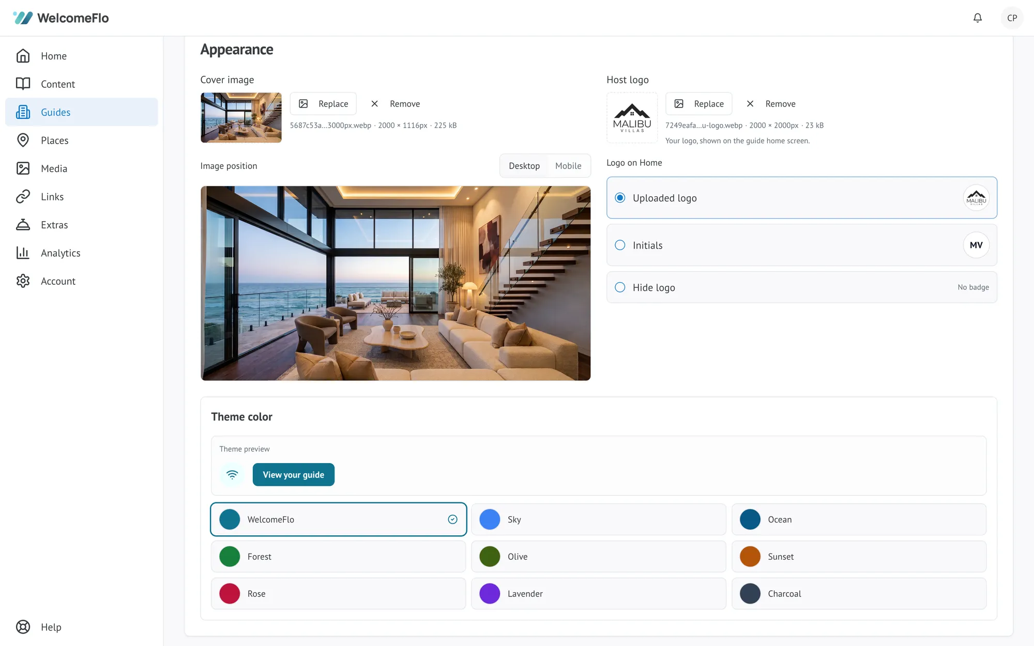Open the CP profile avatar
This screenshot has width=1034, height=646.
pos(1012,18)
